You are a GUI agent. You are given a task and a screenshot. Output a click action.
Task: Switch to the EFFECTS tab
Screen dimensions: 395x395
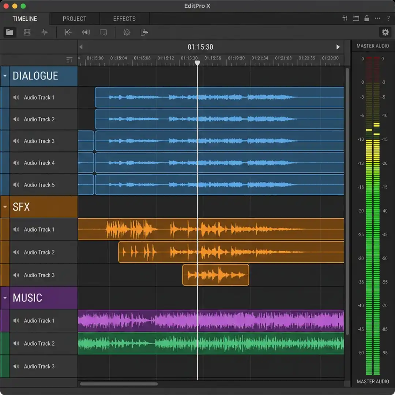click(124, 19)
